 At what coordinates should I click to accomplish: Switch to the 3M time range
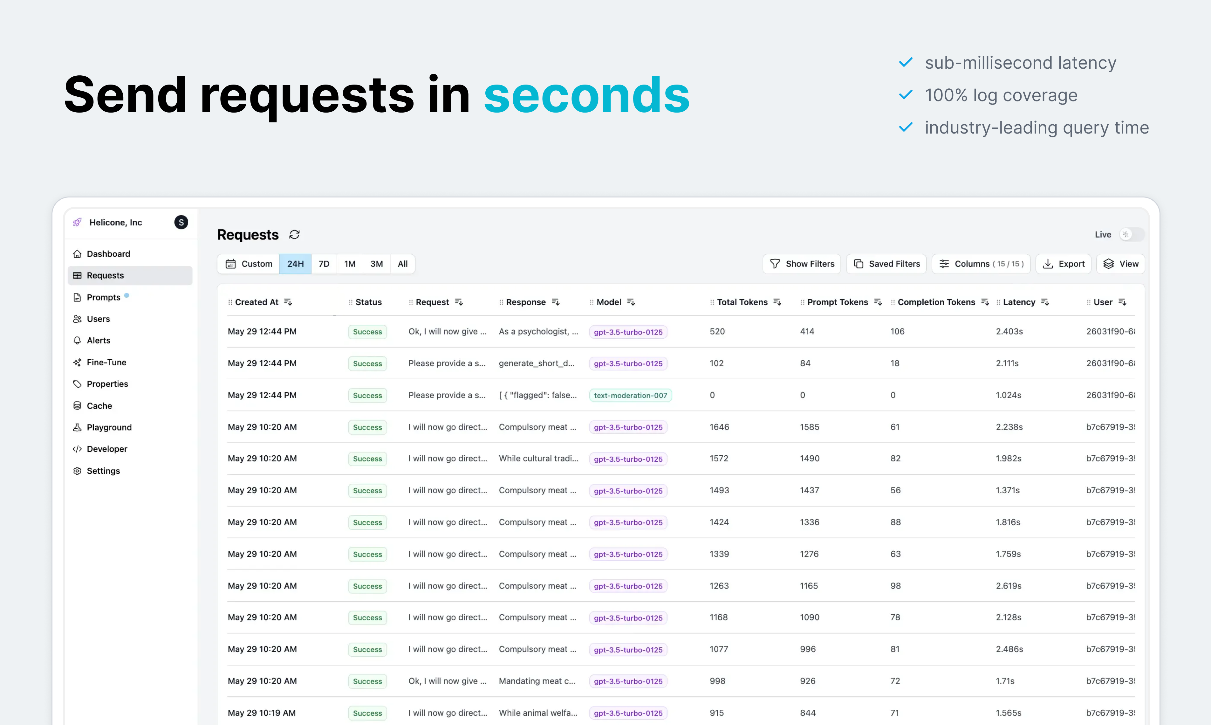click(x=376, y=264)
